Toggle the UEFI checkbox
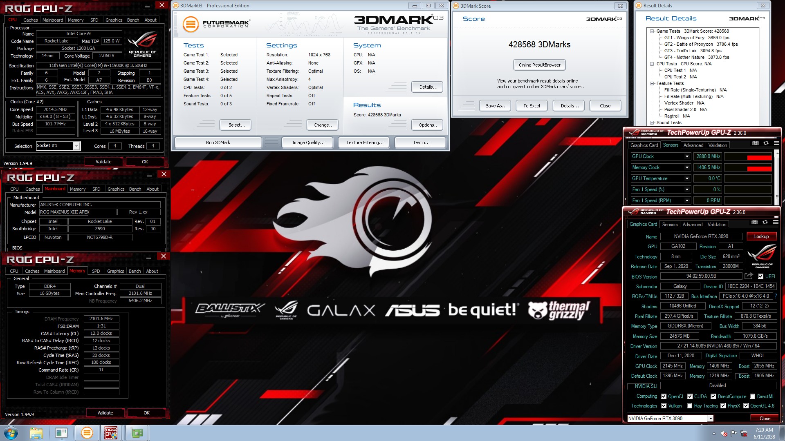This screenshot has width=785, height=441. tap(760, 276)
